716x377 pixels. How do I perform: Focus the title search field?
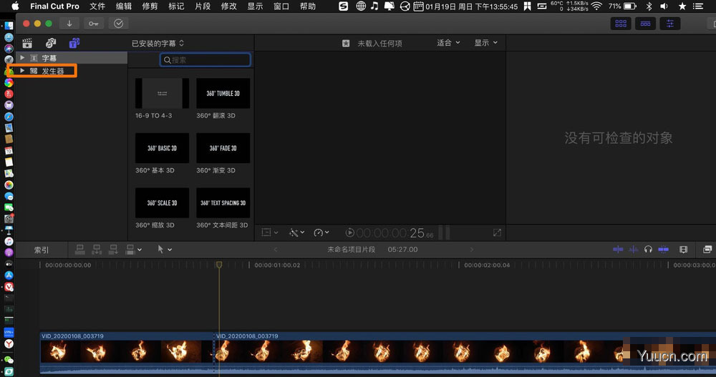pos(205,60)
